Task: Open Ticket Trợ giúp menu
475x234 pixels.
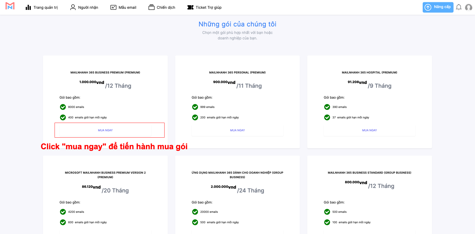Action: point(208,7)
